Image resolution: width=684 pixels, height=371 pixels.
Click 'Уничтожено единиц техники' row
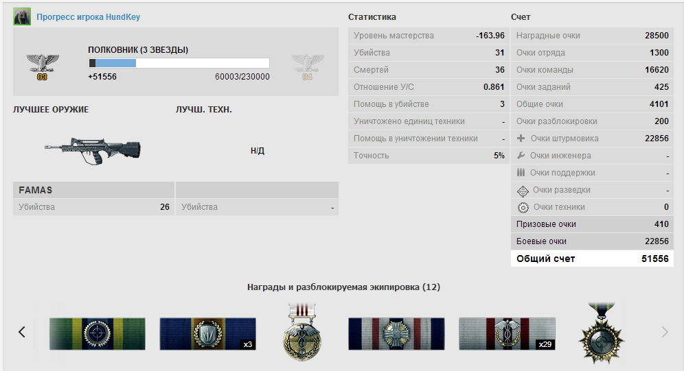click(429, 121)
